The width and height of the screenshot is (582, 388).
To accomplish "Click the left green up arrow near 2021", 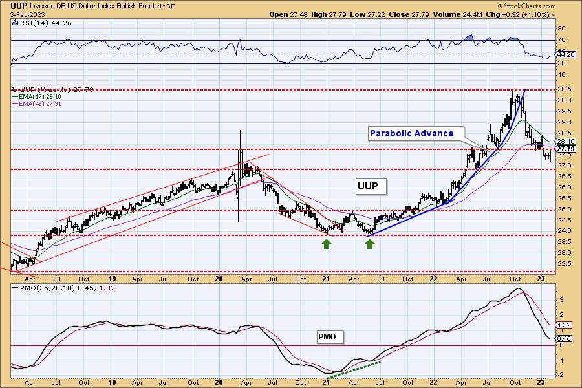I will point(327,244).
